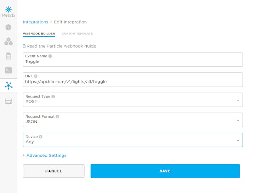Viewport: 262px width, 193px height.
Task: Open the Products cubes icon
Action: 8,42
